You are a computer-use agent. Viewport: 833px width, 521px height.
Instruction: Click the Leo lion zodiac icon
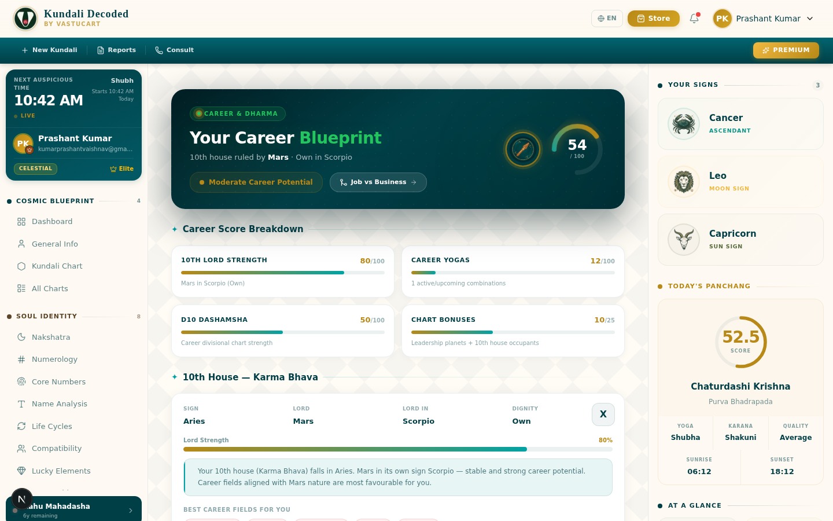[x=684, y=182]
